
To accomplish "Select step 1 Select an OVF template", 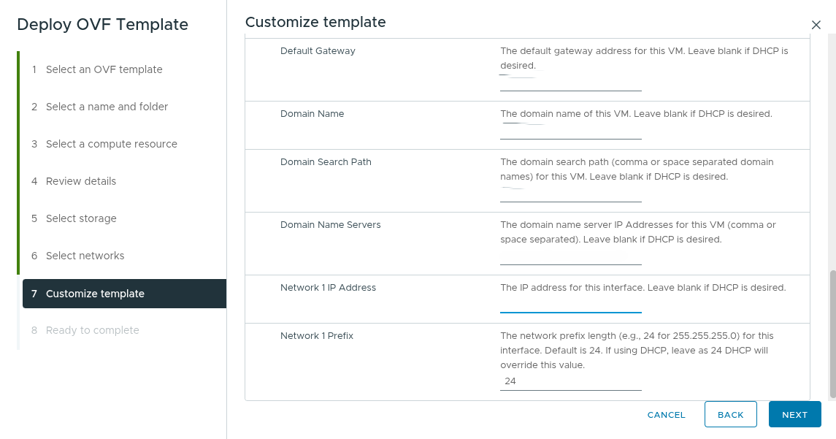I will tap(104, 69).
